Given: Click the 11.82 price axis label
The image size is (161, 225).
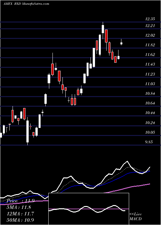Looking at the screenshot, I should [x=150, y=45].
